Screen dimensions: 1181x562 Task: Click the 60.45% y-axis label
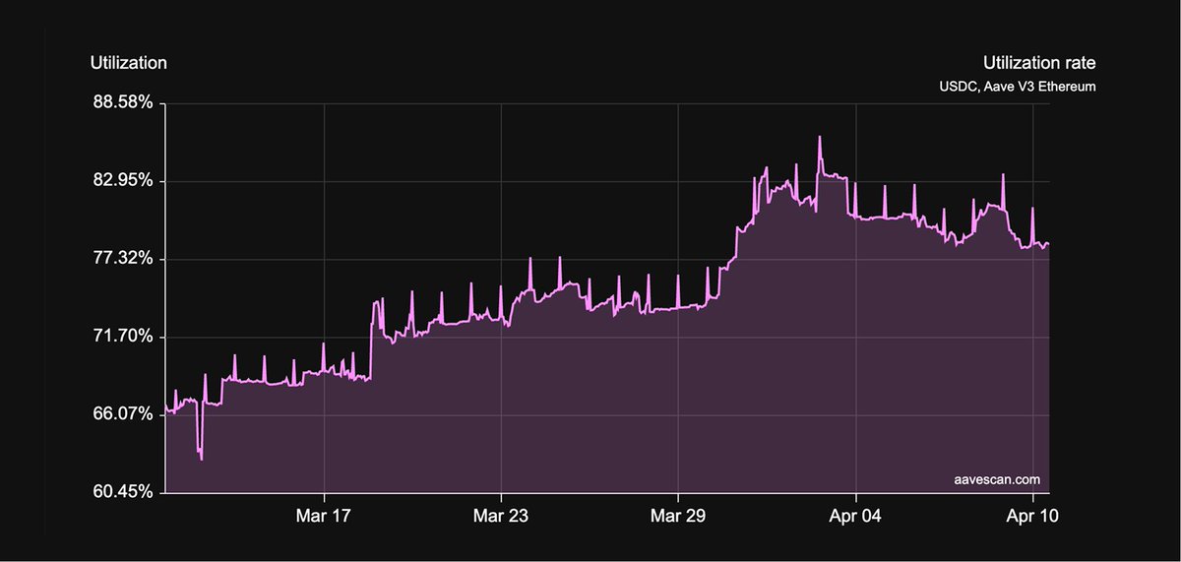(x=123, y=492)
